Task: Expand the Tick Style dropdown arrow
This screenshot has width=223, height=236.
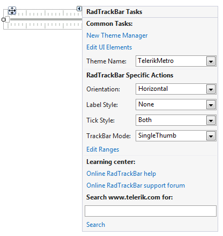Action: 211,120
